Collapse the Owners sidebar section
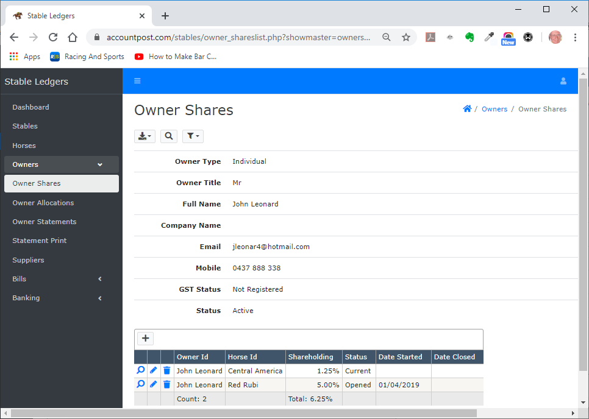589x419 pixels. pyautogui.click(x=62, y=164)
